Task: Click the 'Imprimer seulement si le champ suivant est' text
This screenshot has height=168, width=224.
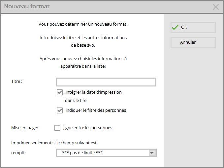Action: (x=54, y=143)
